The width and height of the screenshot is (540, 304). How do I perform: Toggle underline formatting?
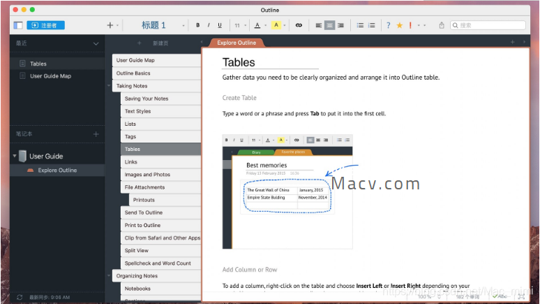pos(219,25)
